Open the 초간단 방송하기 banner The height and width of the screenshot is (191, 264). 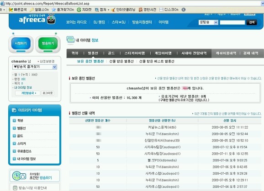click(35, 176)
